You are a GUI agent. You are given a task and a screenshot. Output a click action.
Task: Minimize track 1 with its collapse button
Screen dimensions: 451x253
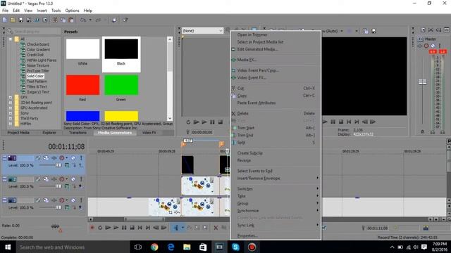pos(5,157)
